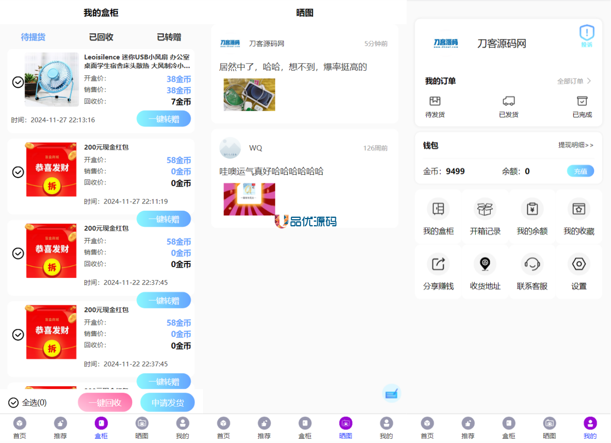Click 一键转赠 under 2024-11-27 22:11:19 红包

(164, 219)
